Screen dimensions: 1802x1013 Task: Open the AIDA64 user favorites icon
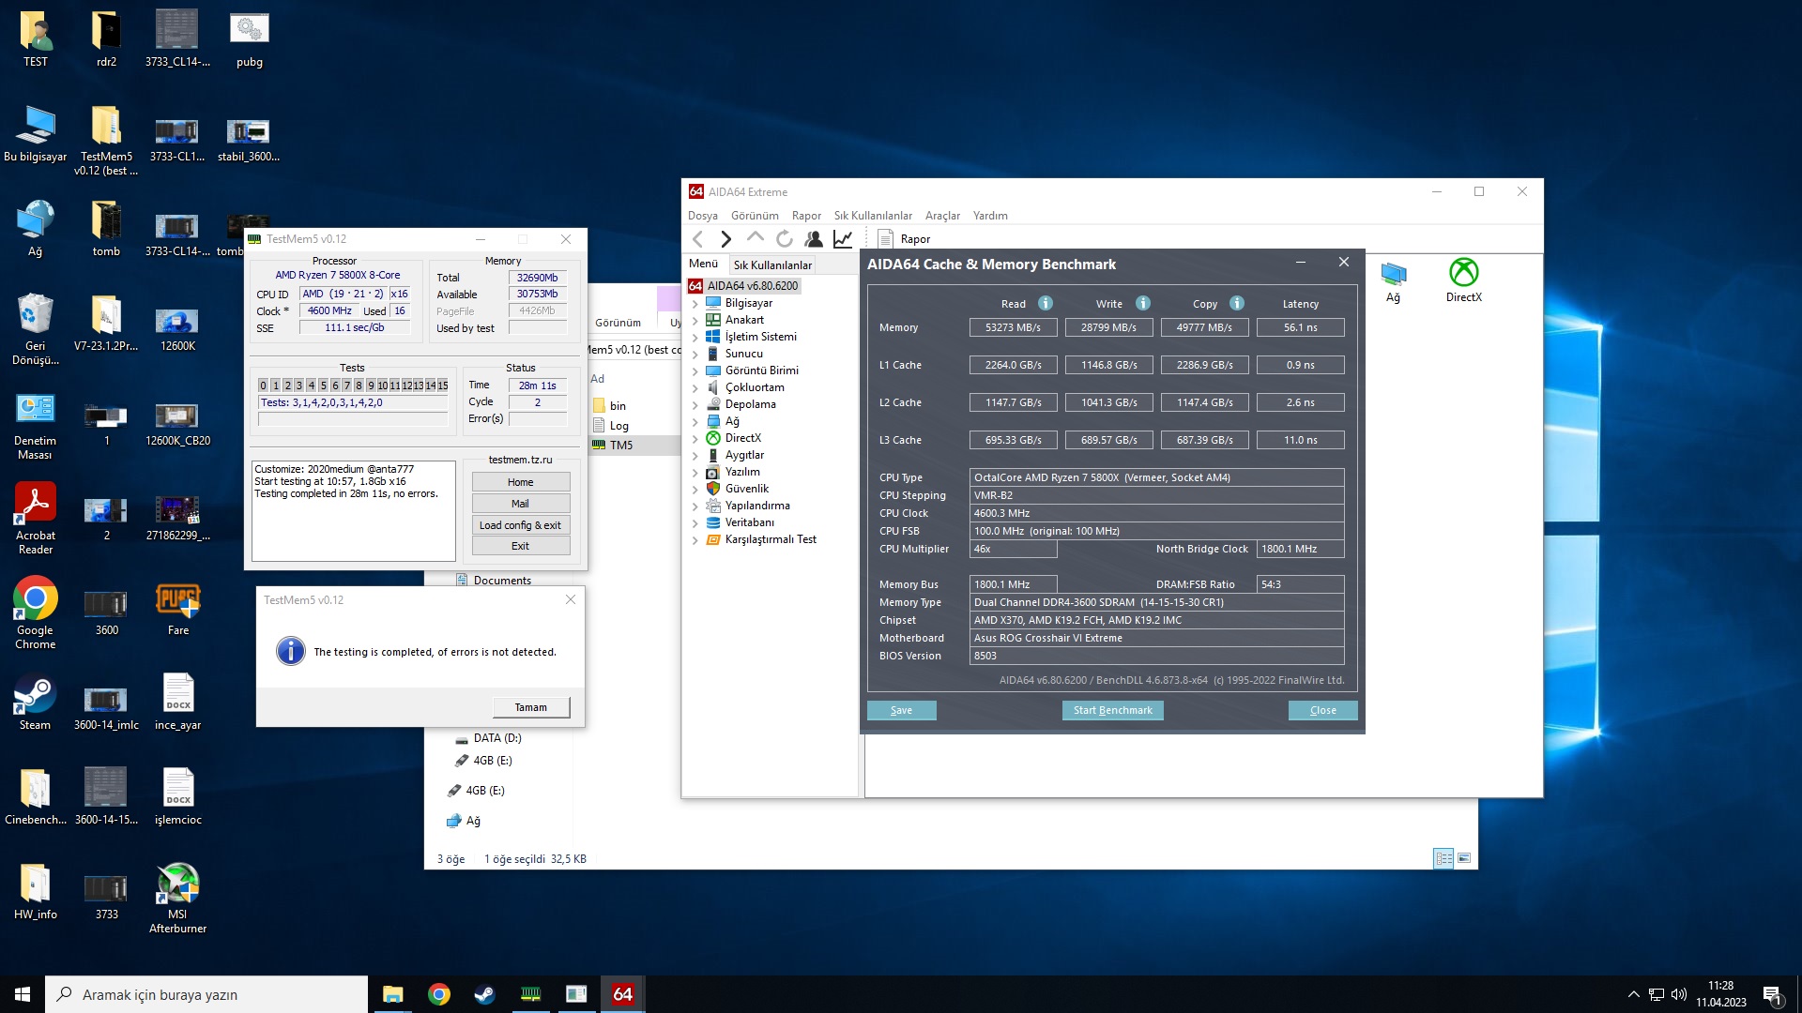pos(814,239)
